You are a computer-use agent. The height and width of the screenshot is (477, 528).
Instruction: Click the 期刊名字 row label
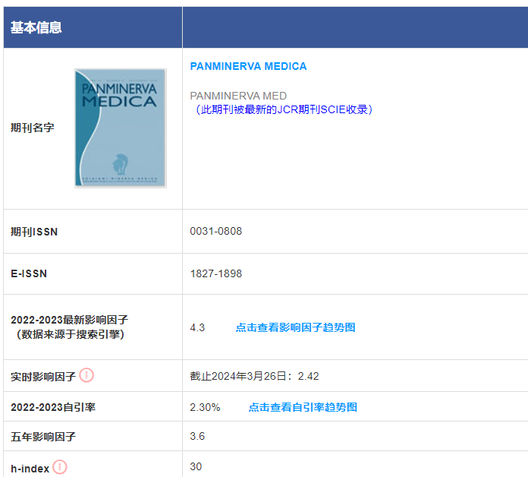pyautogui.click(x=33, y=128)
